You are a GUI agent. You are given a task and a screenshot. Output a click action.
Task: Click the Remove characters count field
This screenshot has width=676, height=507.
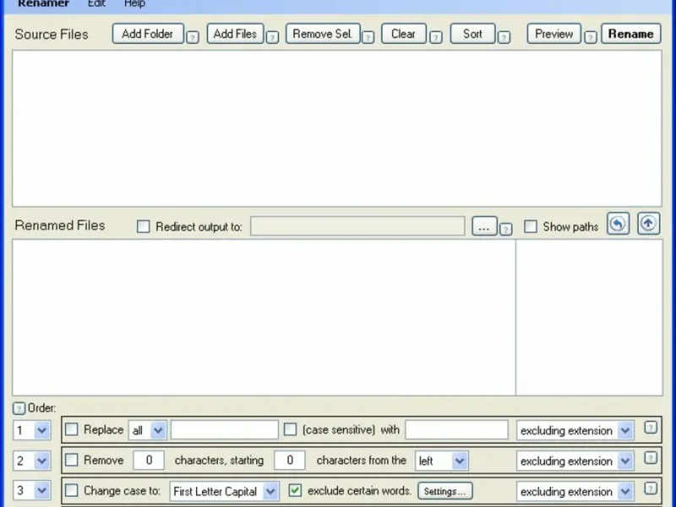149,460
